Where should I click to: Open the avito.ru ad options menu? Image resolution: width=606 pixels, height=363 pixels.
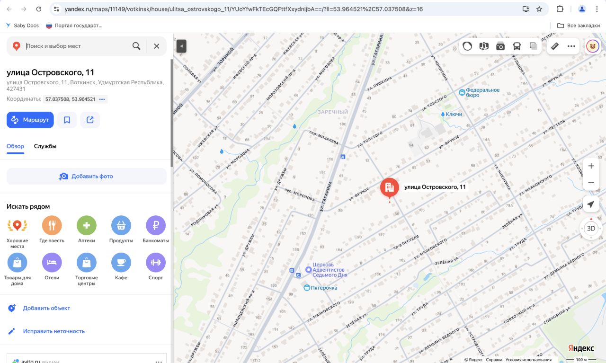pos(159,361)
